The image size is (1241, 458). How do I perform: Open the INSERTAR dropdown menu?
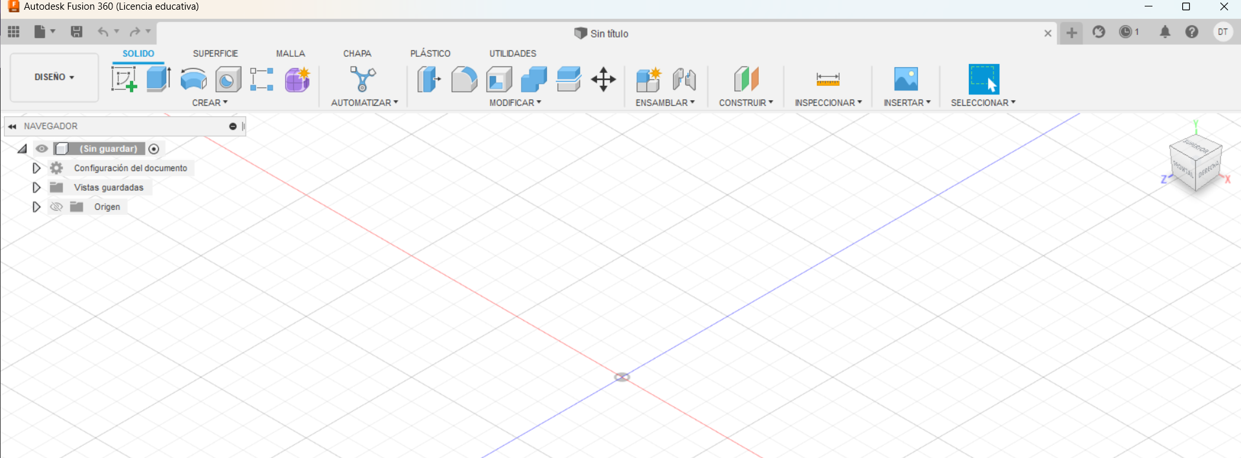tap(907, 103)
